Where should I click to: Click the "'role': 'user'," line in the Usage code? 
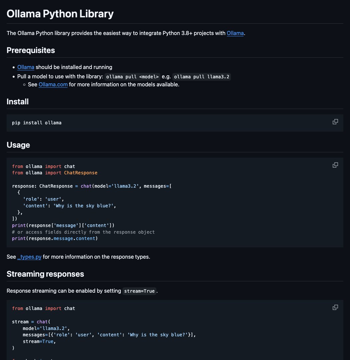[43, 199]
